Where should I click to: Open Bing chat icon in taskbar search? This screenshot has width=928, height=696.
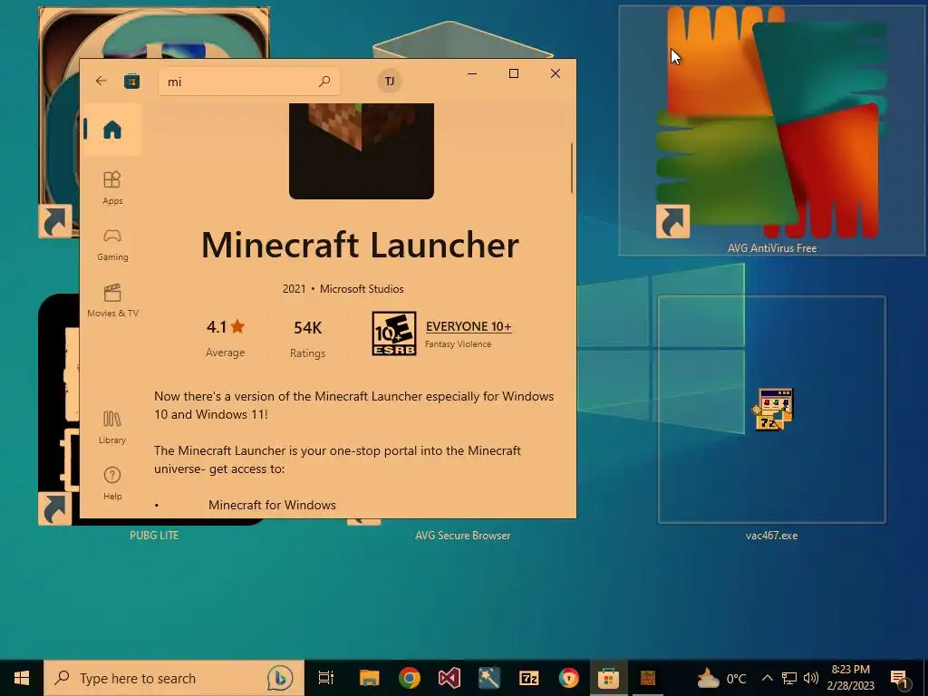click(280, 678)
